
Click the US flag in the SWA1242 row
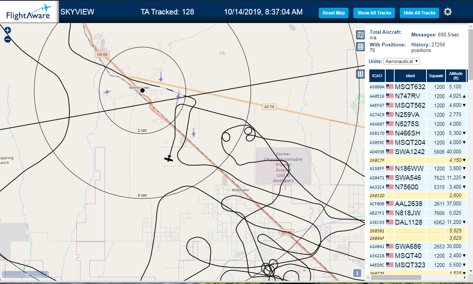point(390,151)
